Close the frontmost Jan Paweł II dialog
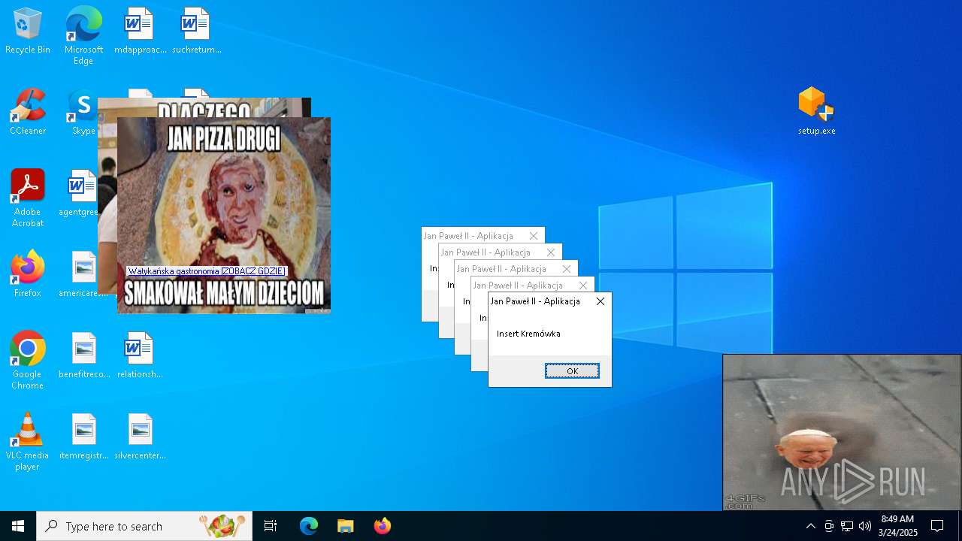The image size is (962, 541). point(600,301)
